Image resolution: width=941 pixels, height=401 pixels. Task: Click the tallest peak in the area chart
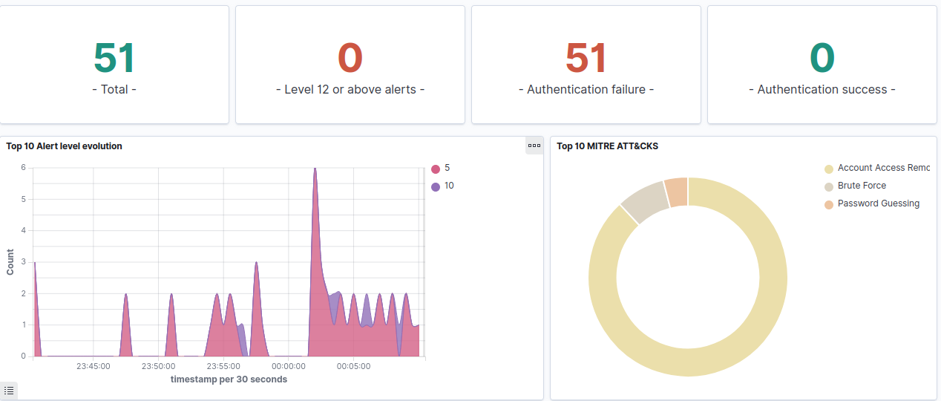tap(315, 169)
